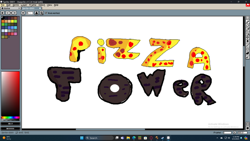
Task: Open the Windows Start menu
Action: point(82,138)
